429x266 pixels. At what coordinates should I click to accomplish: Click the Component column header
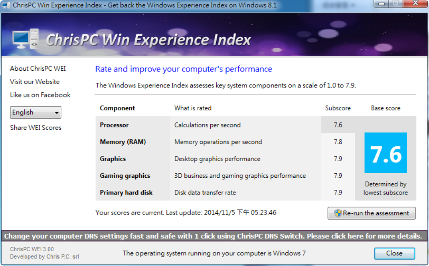pyautogui.click(x=117, y=108)
